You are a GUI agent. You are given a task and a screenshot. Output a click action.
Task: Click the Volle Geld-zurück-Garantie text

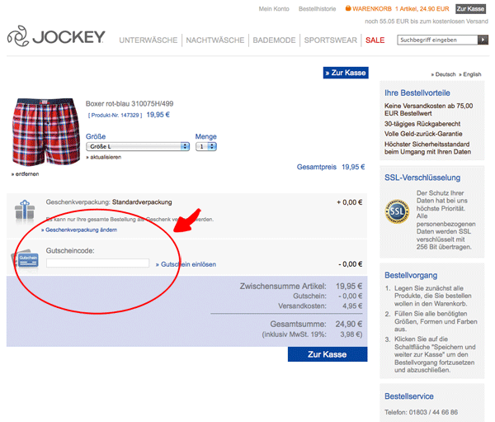click(423, 134)
